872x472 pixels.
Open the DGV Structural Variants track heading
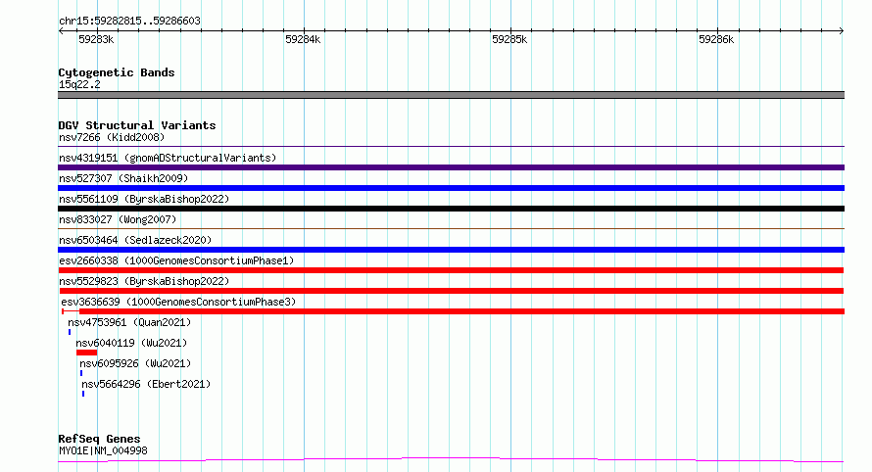tap(137, 125)
